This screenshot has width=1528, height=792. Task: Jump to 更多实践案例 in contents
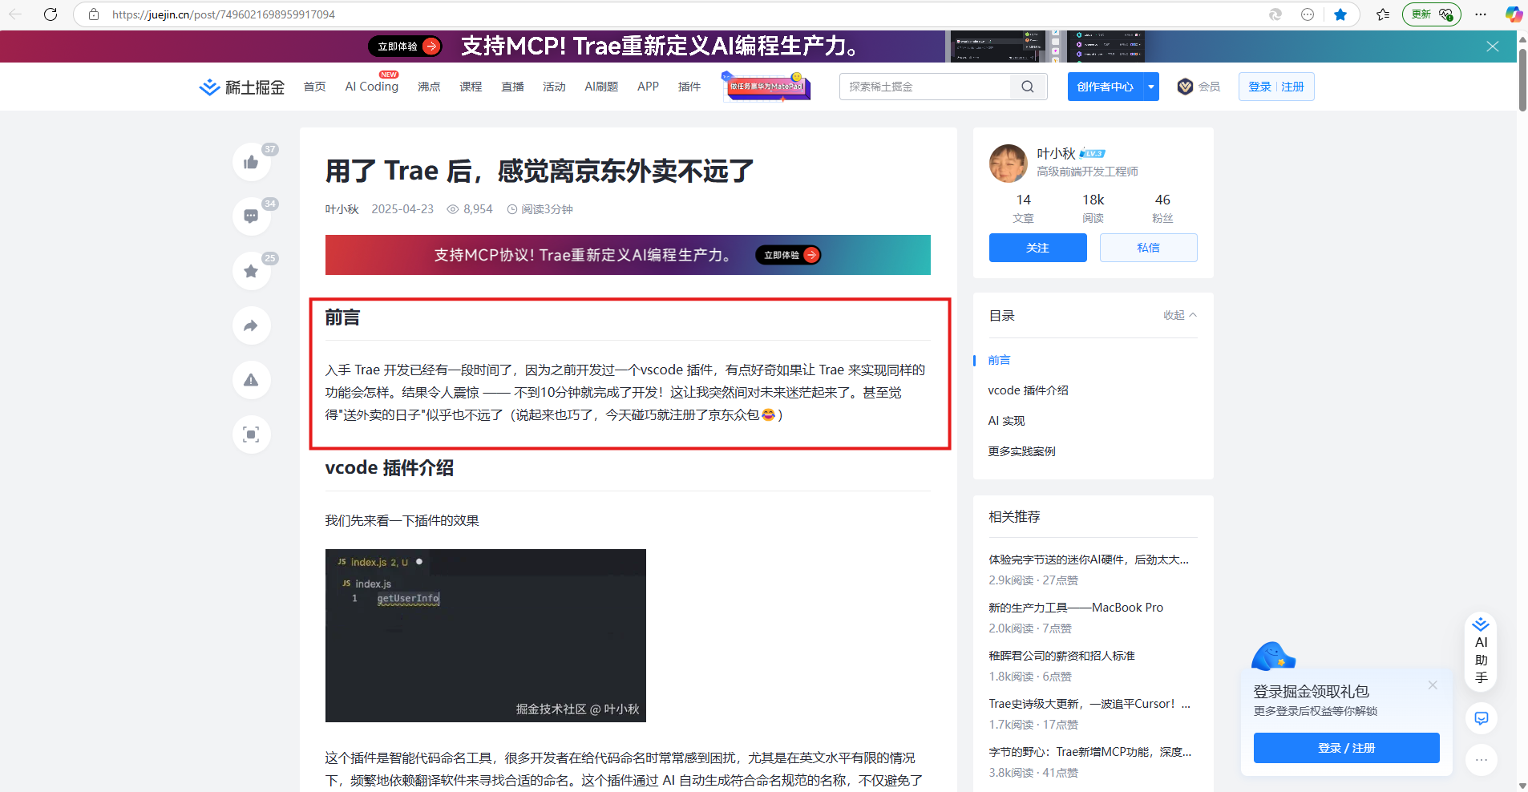pos(1021,451)
